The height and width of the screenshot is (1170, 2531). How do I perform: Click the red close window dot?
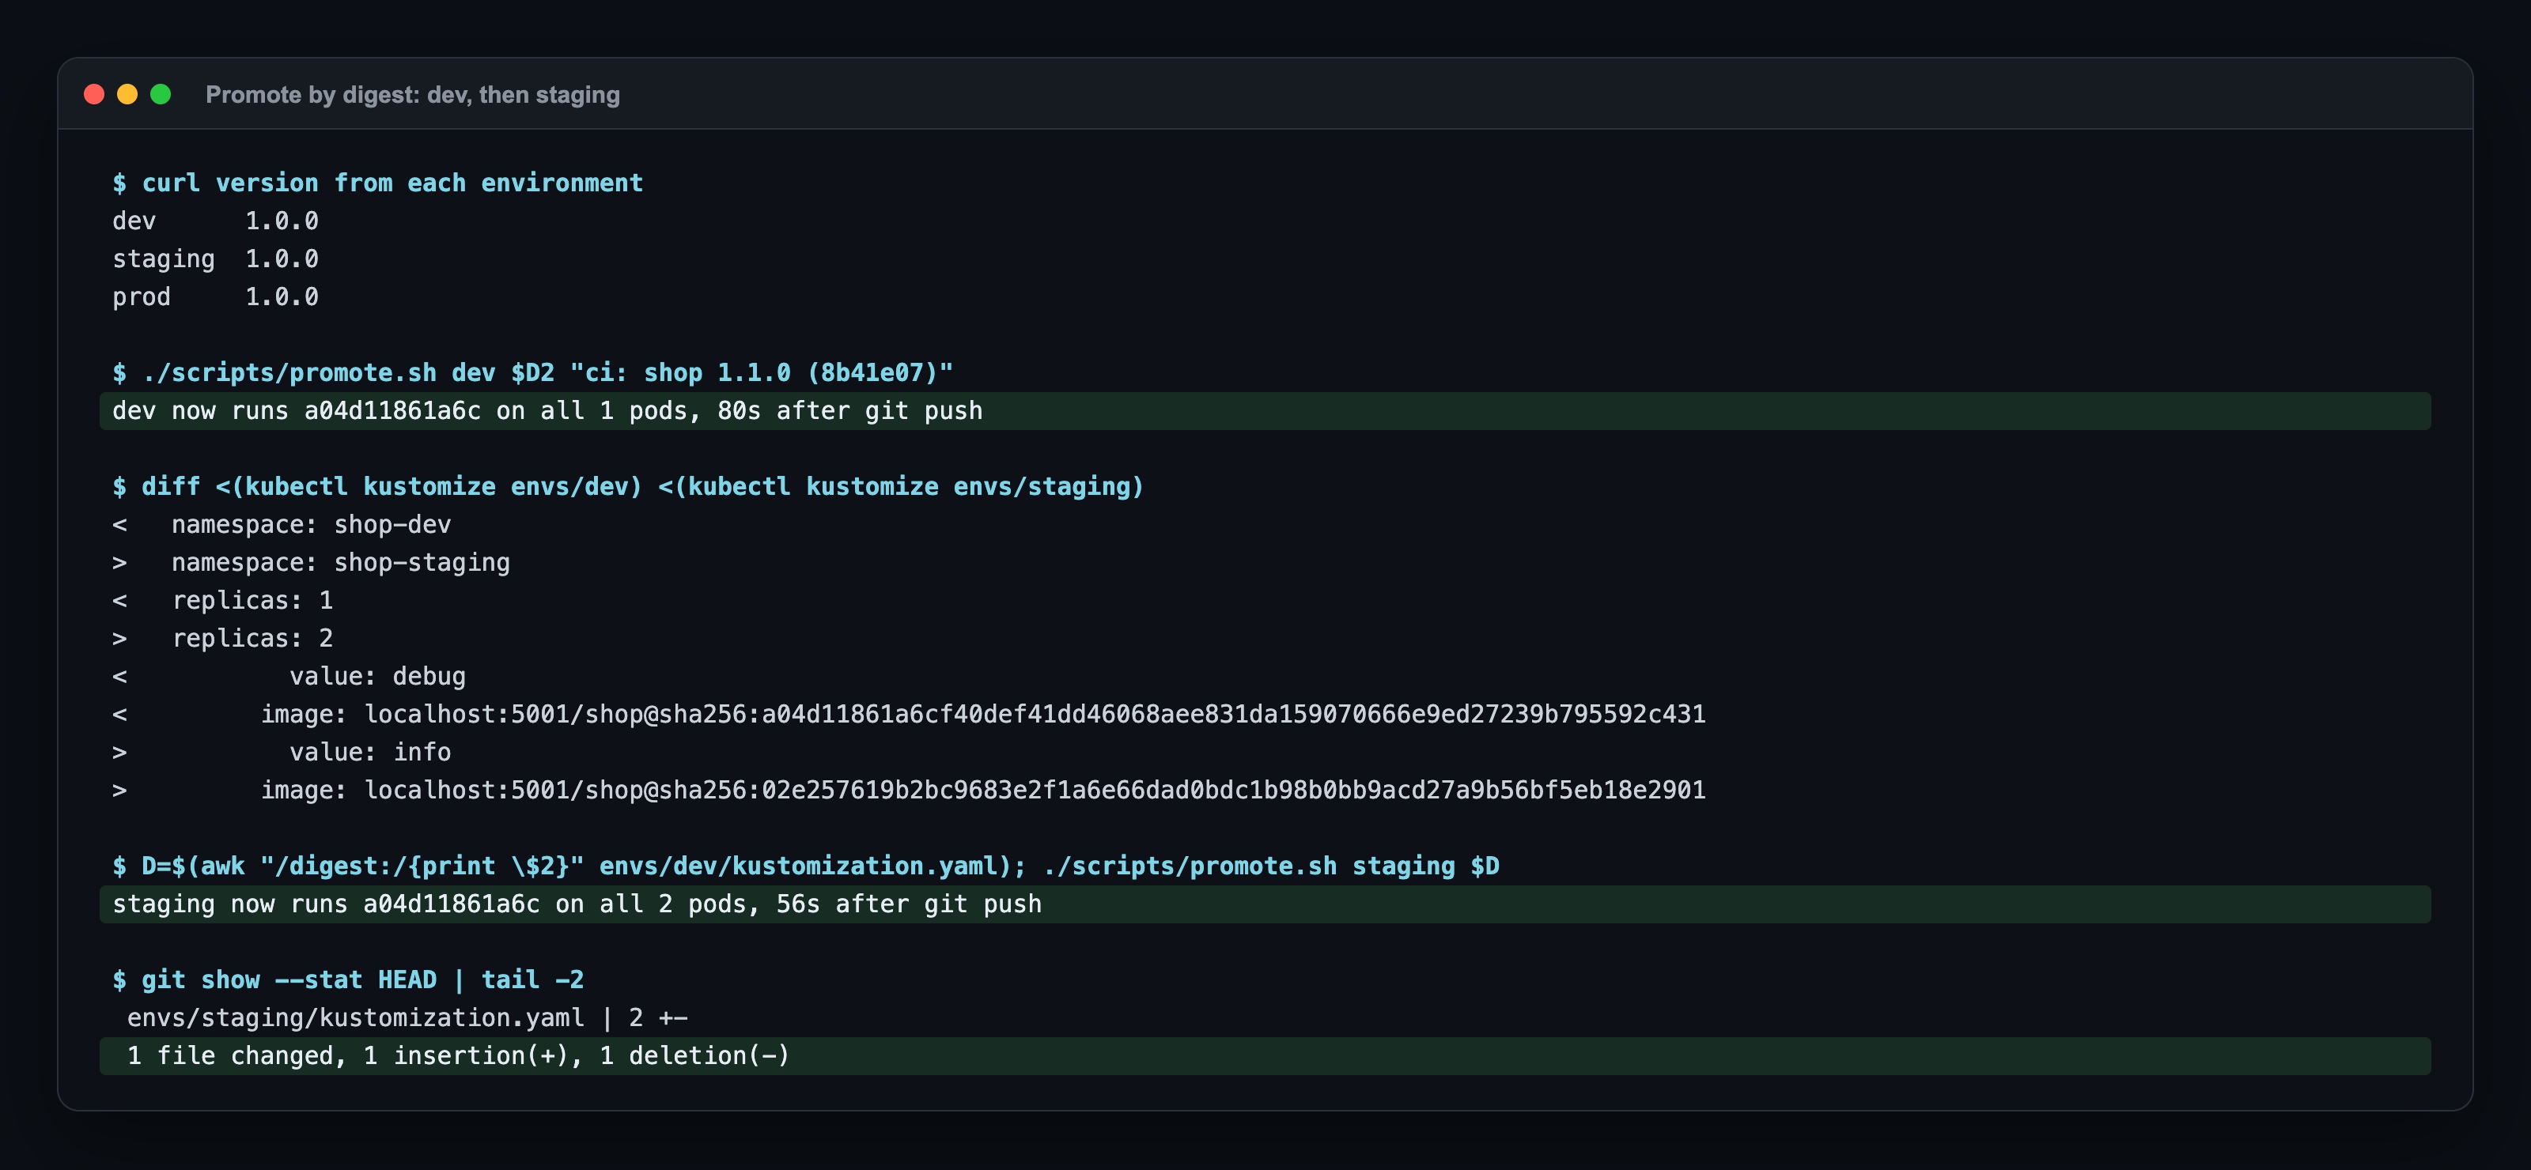pyautogui.click(x=94, y=94)
